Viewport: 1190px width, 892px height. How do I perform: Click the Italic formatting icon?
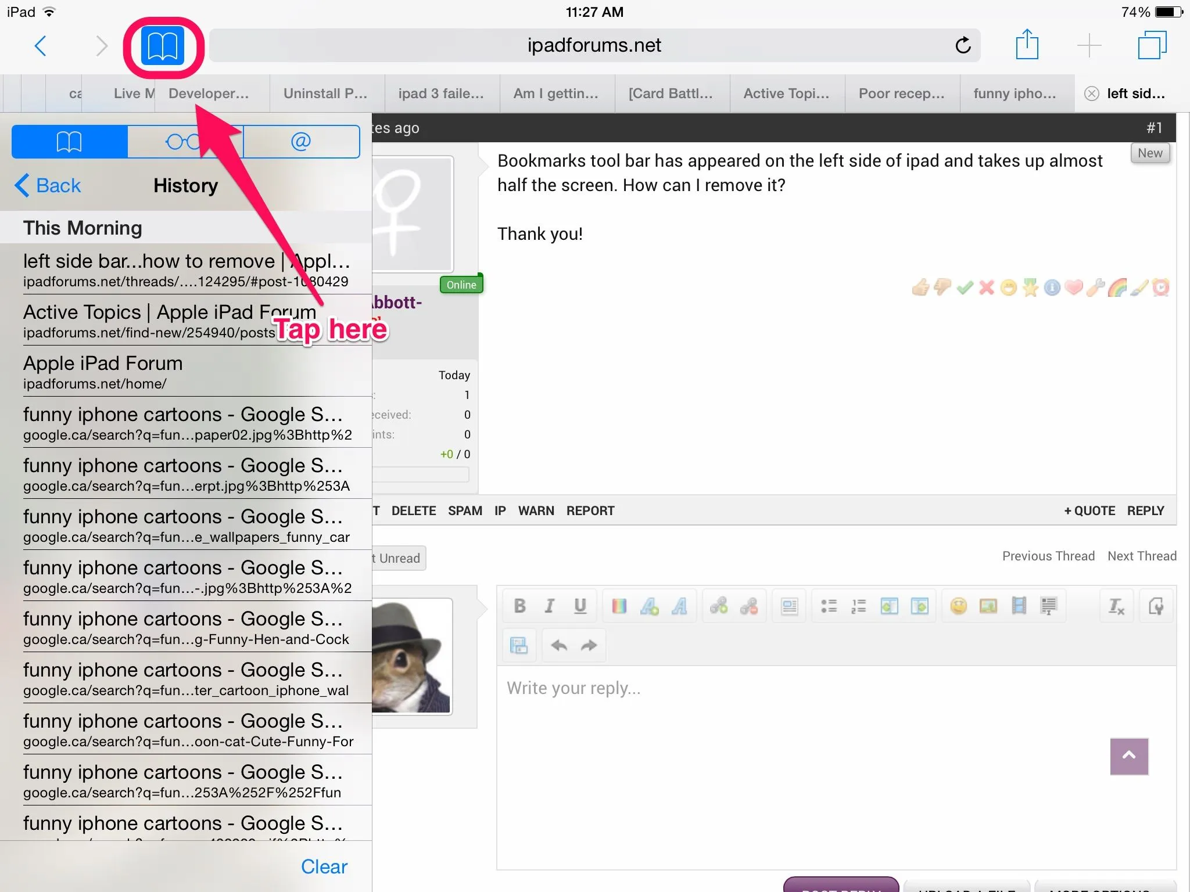click(x=549, y=606)
